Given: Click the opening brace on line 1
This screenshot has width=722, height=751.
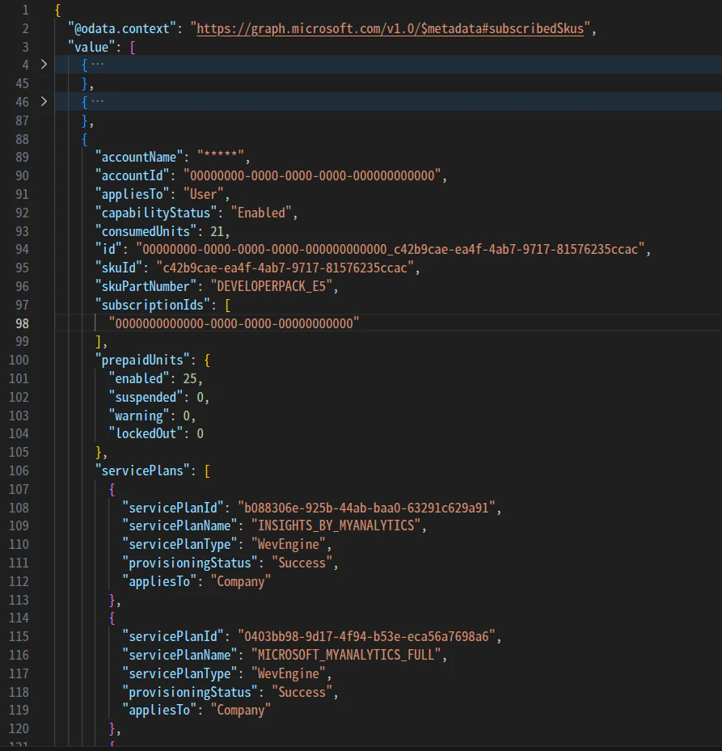Looking at the screenshot, I should pos(57,11).
